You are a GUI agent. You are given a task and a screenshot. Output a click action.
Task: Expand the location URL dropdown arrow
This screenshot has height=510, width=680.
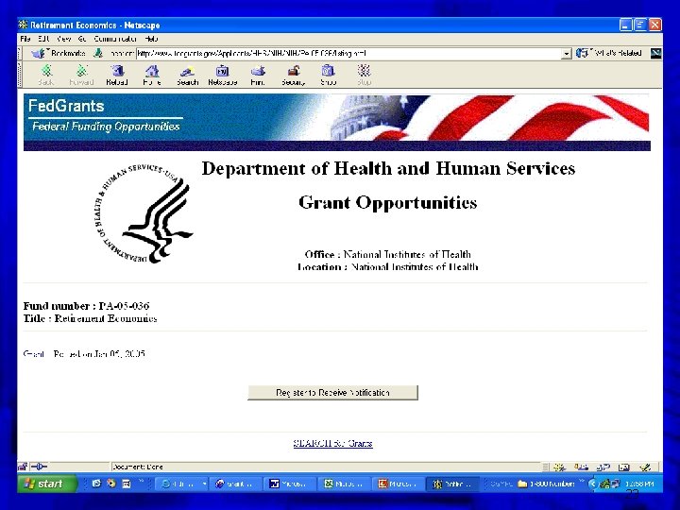566,54
